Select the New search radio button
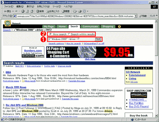The image size is (159, 122). [x=50, y=34]
